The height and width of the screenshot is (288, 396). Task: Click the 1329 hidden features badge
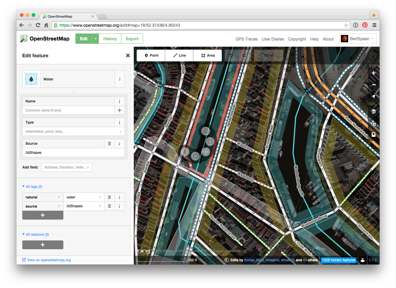[x=339, y=260]
